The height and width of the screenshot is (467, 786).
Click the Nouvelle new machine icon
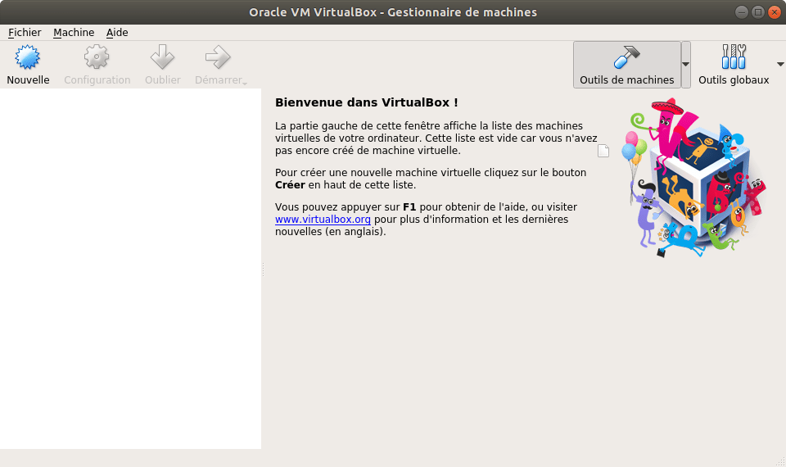28,57
